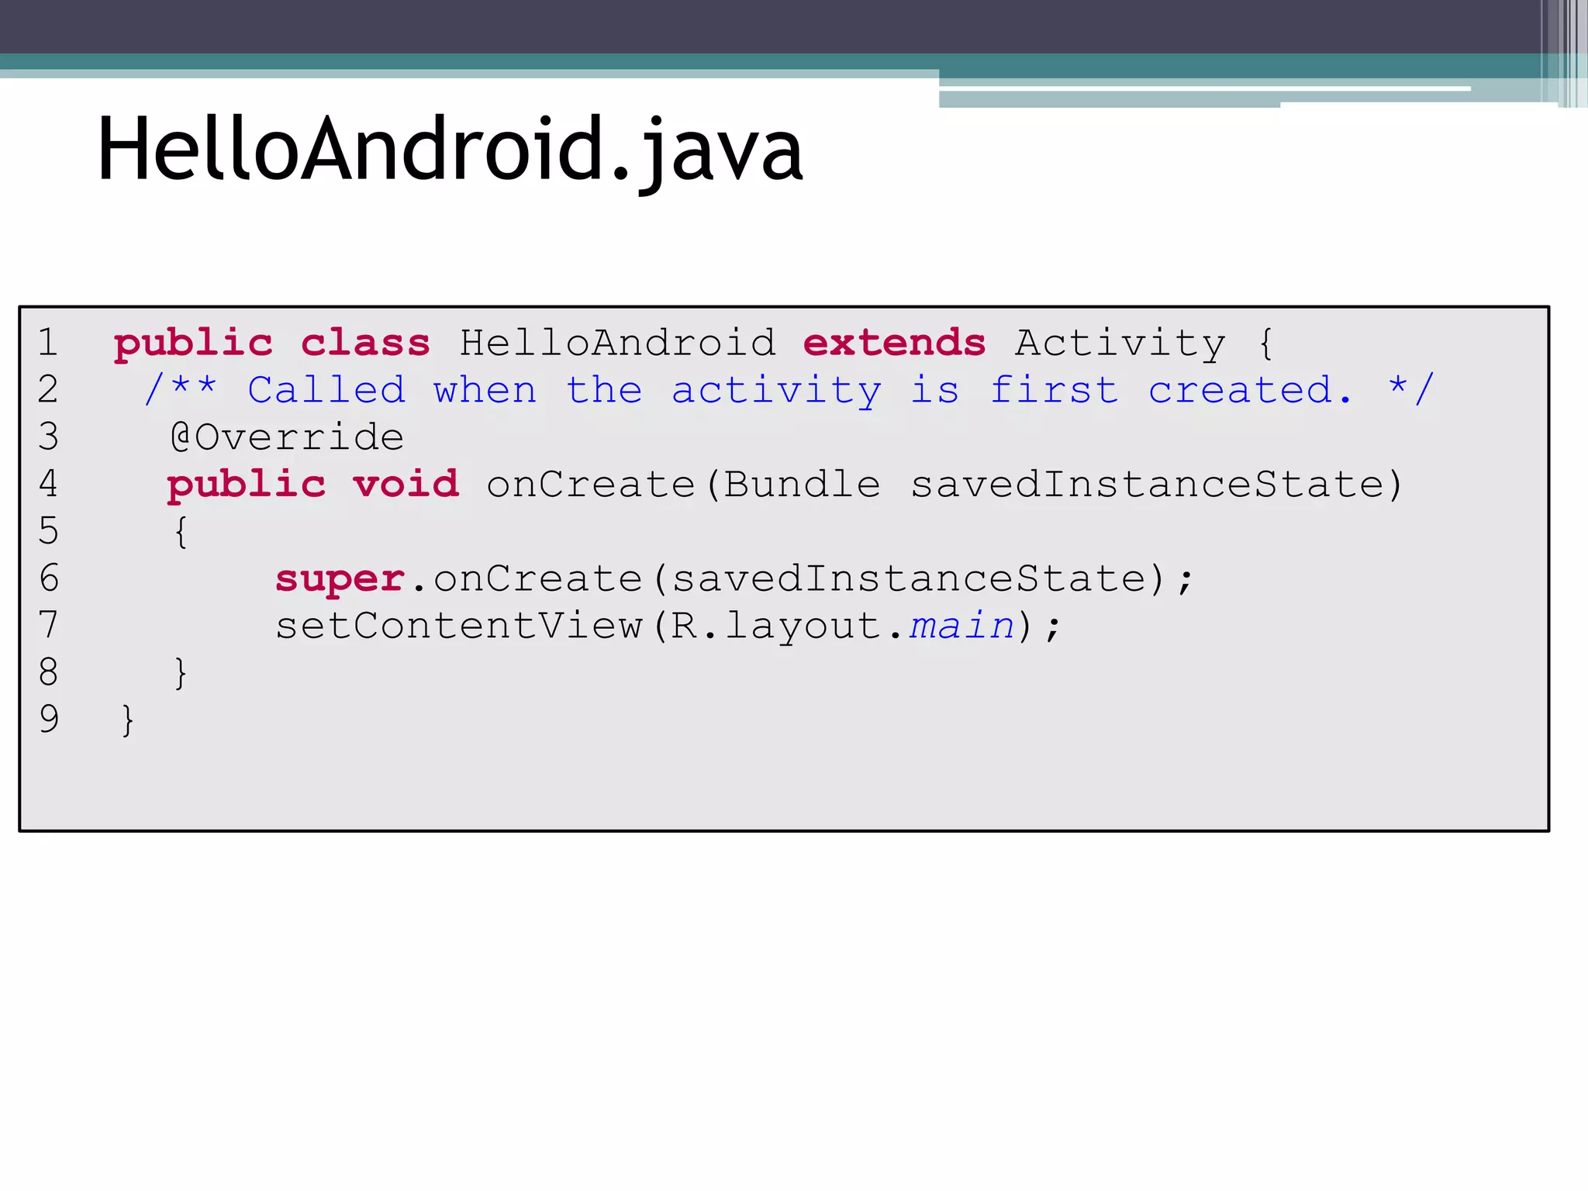Click line number 3

[x=48, y=436]
